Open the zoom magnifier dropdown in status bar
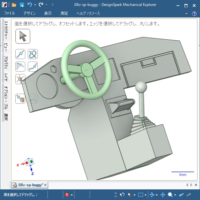Viewport: 200px width, 200px height. (176, 195)
